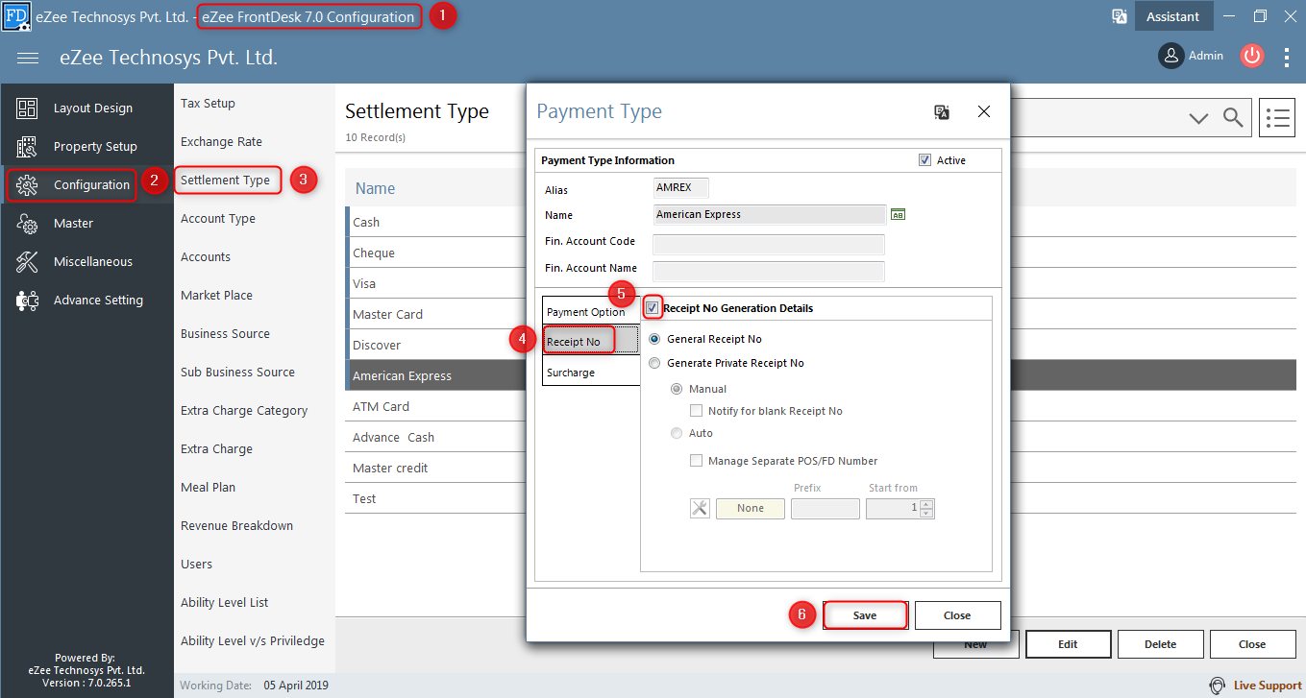Click the red power logout icon
This screenshot has height=698, width=1306.
1251,56
